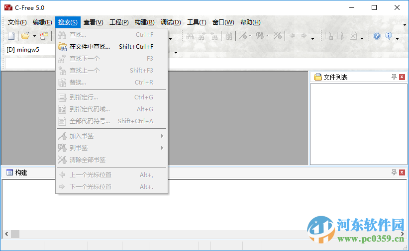This screenshot has width=409, height=251.
Task: Click the toolbar stop build icon
Action: (x=353, y=36)
